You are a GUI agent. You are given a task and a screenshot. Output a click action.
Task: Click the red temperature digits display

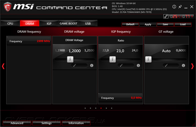[181, 17]
